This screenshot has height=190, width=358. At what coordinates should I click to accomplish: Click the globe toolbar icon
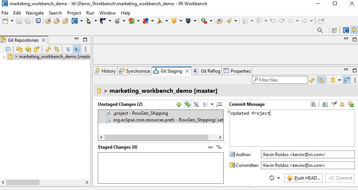[x=117, y=21]
